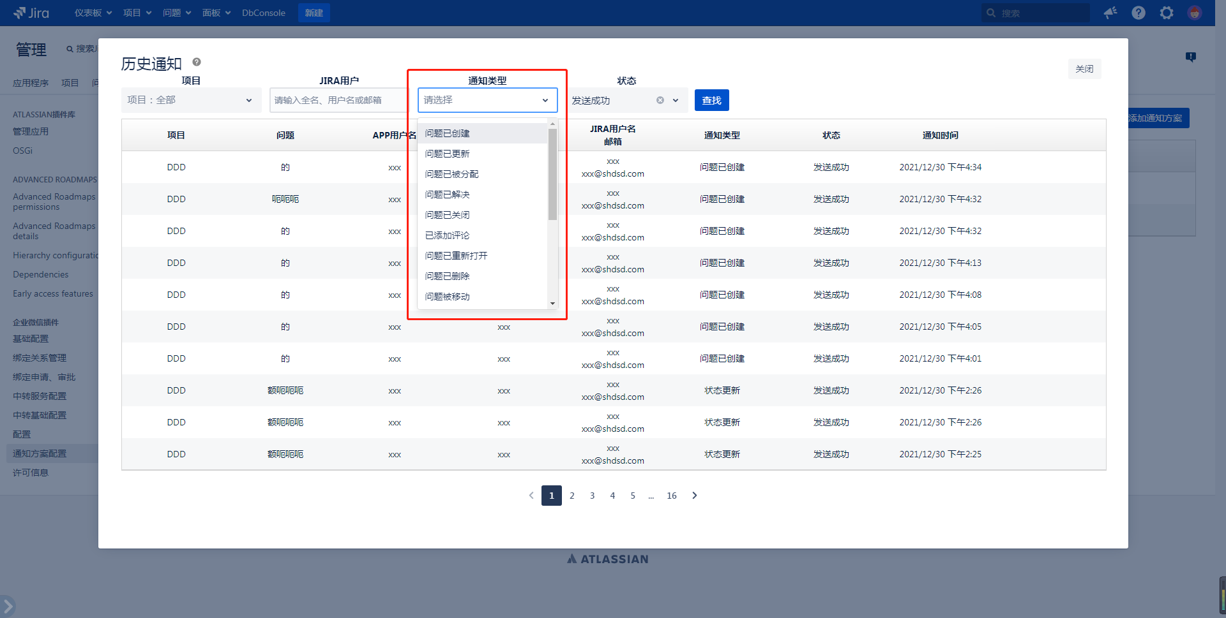Click the Jira logo
The image size is (1226, 618).
click(31, 13)
